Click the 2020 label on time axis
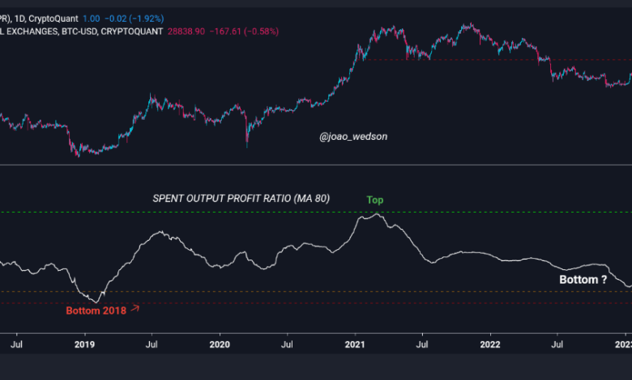Image resolution: width=632 pixels, height=380 pixels. pos(220,344)
